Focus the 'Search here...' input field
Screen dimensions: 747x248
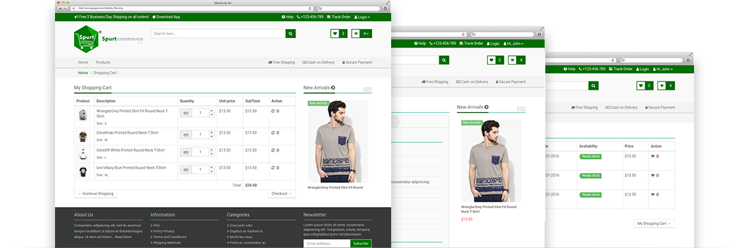[x=218, y=33]
